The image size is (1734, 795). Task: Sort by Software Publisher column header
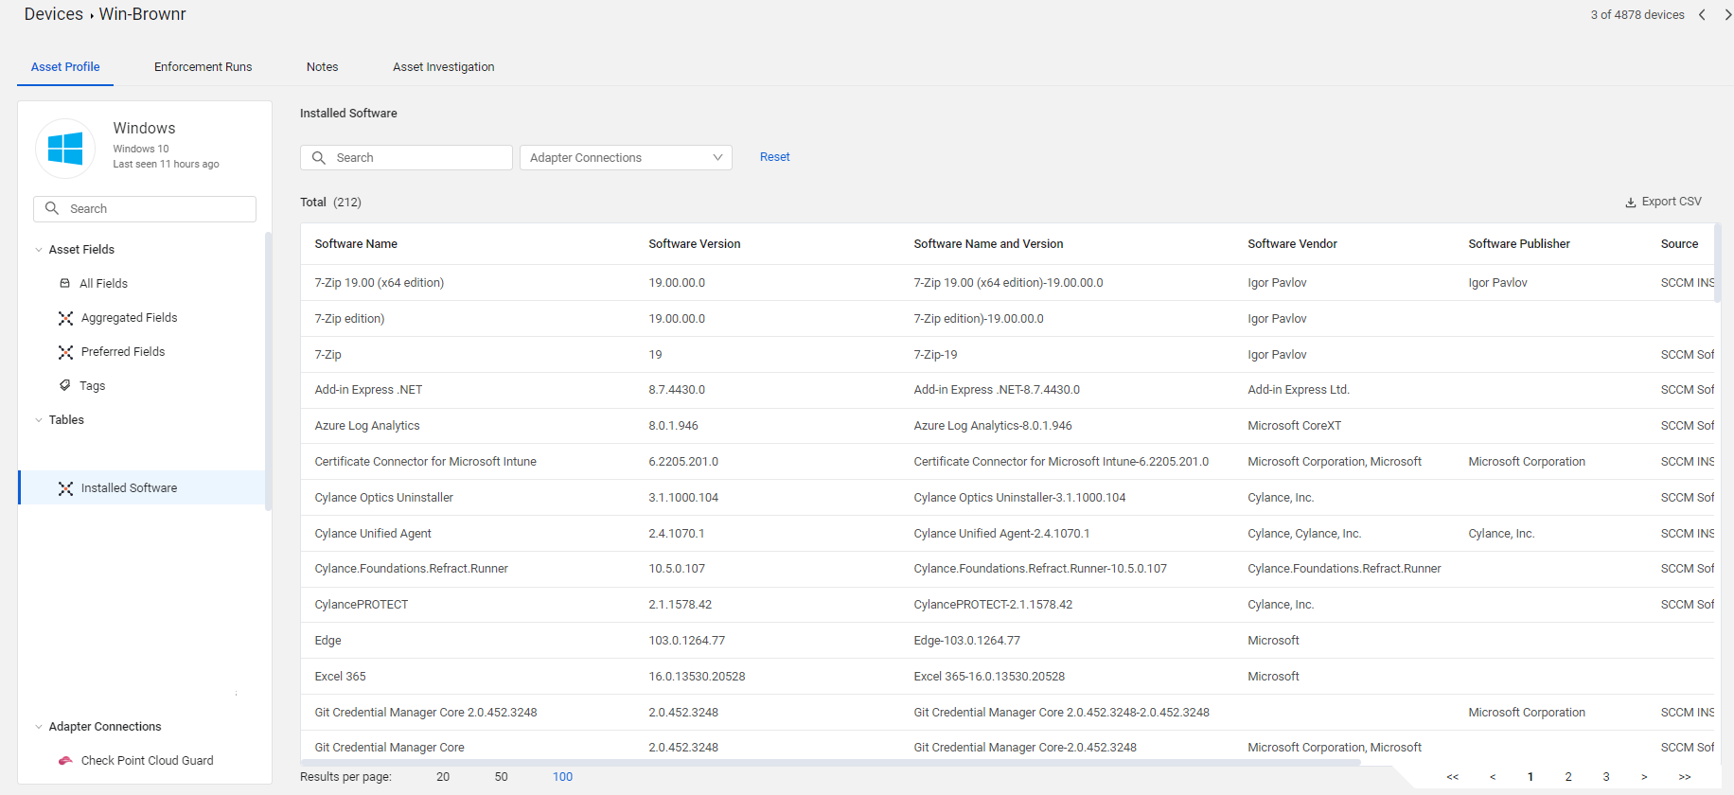1519,244
